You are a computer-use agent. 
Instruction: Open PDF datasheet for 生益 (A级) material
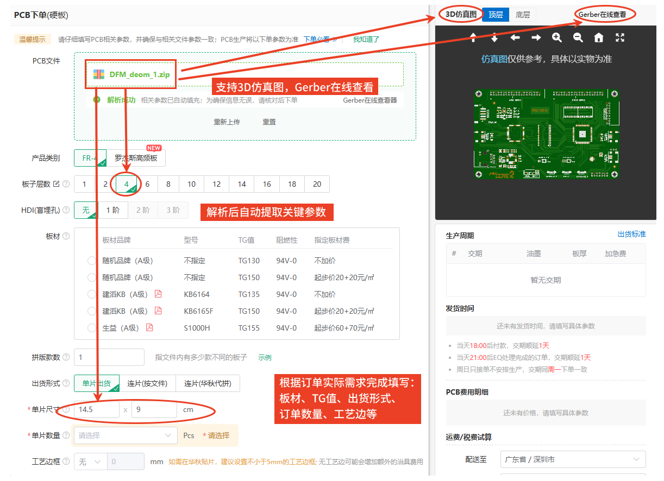click(149, 328)
